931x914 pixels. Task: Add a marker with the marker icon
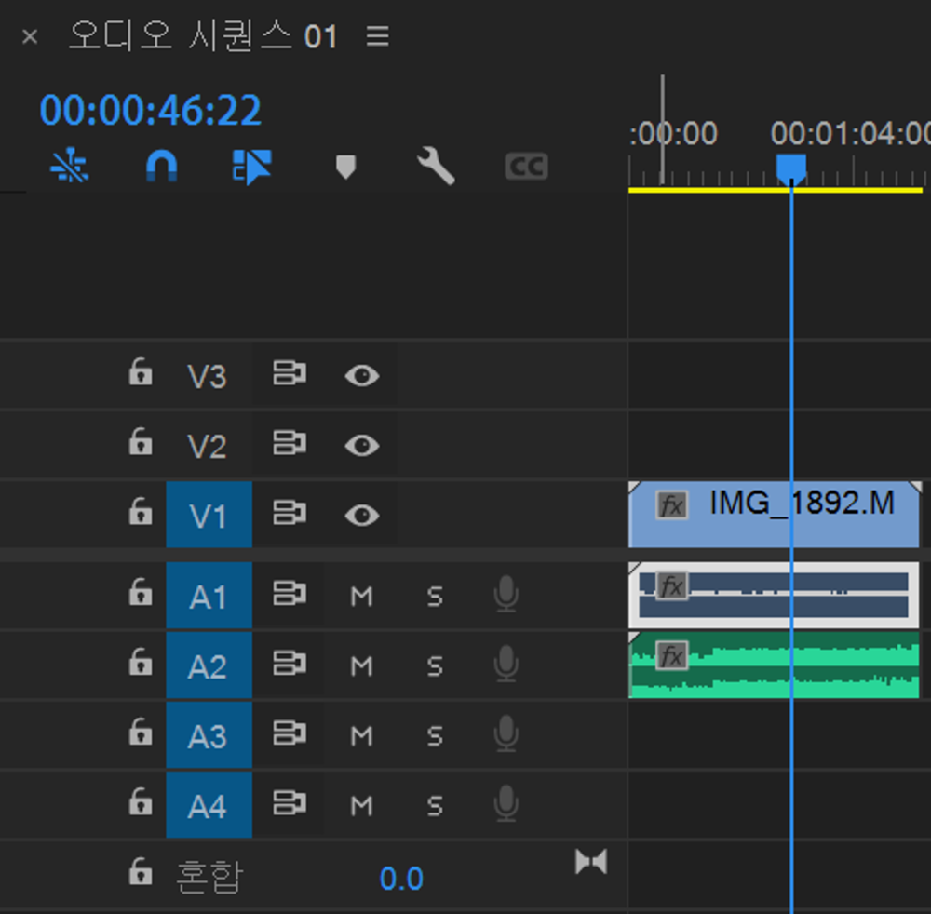tap(345, 167)
